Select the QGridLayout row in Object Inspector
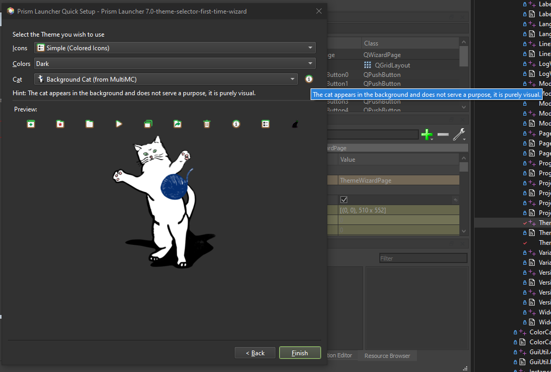 coord(393,65)
